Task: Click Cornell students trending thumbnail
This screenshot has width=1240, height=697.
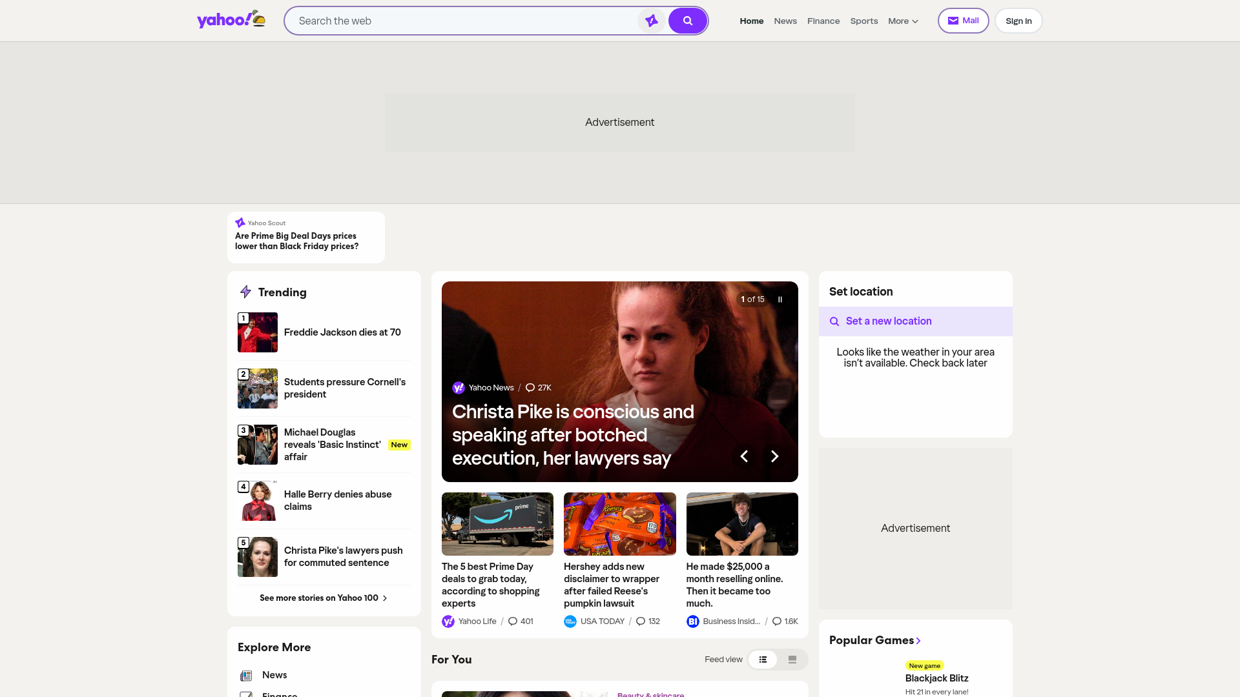Action: click(258, 389)
